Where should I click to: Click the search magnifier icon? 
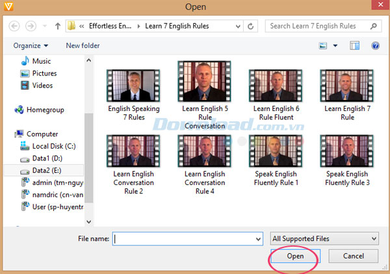coord(374,26)
